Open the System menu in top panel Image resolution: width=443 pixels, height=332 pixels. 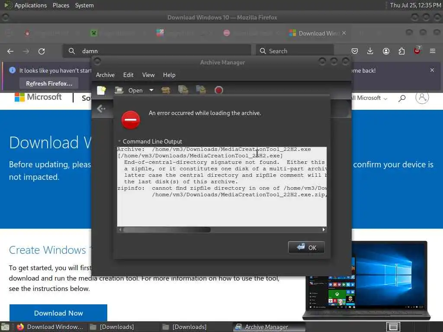coord(84,5)
